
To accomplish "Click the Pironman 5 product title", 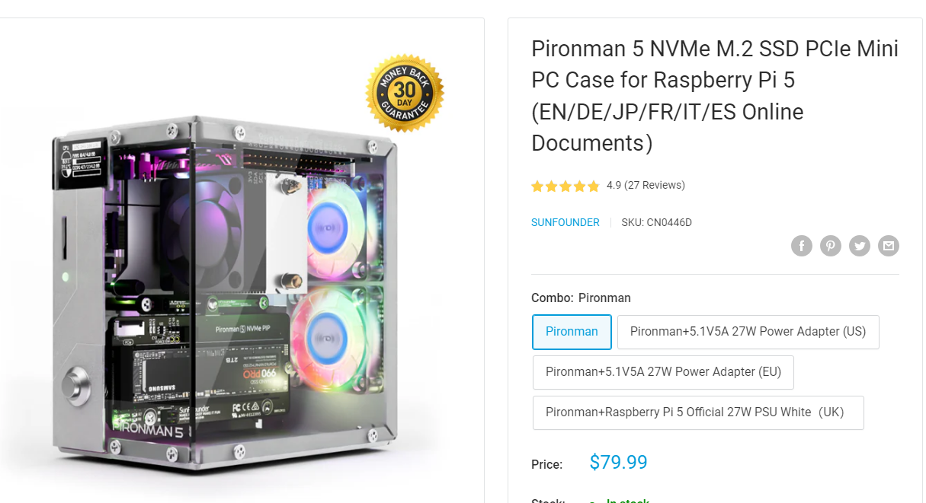I will [715, 96].
